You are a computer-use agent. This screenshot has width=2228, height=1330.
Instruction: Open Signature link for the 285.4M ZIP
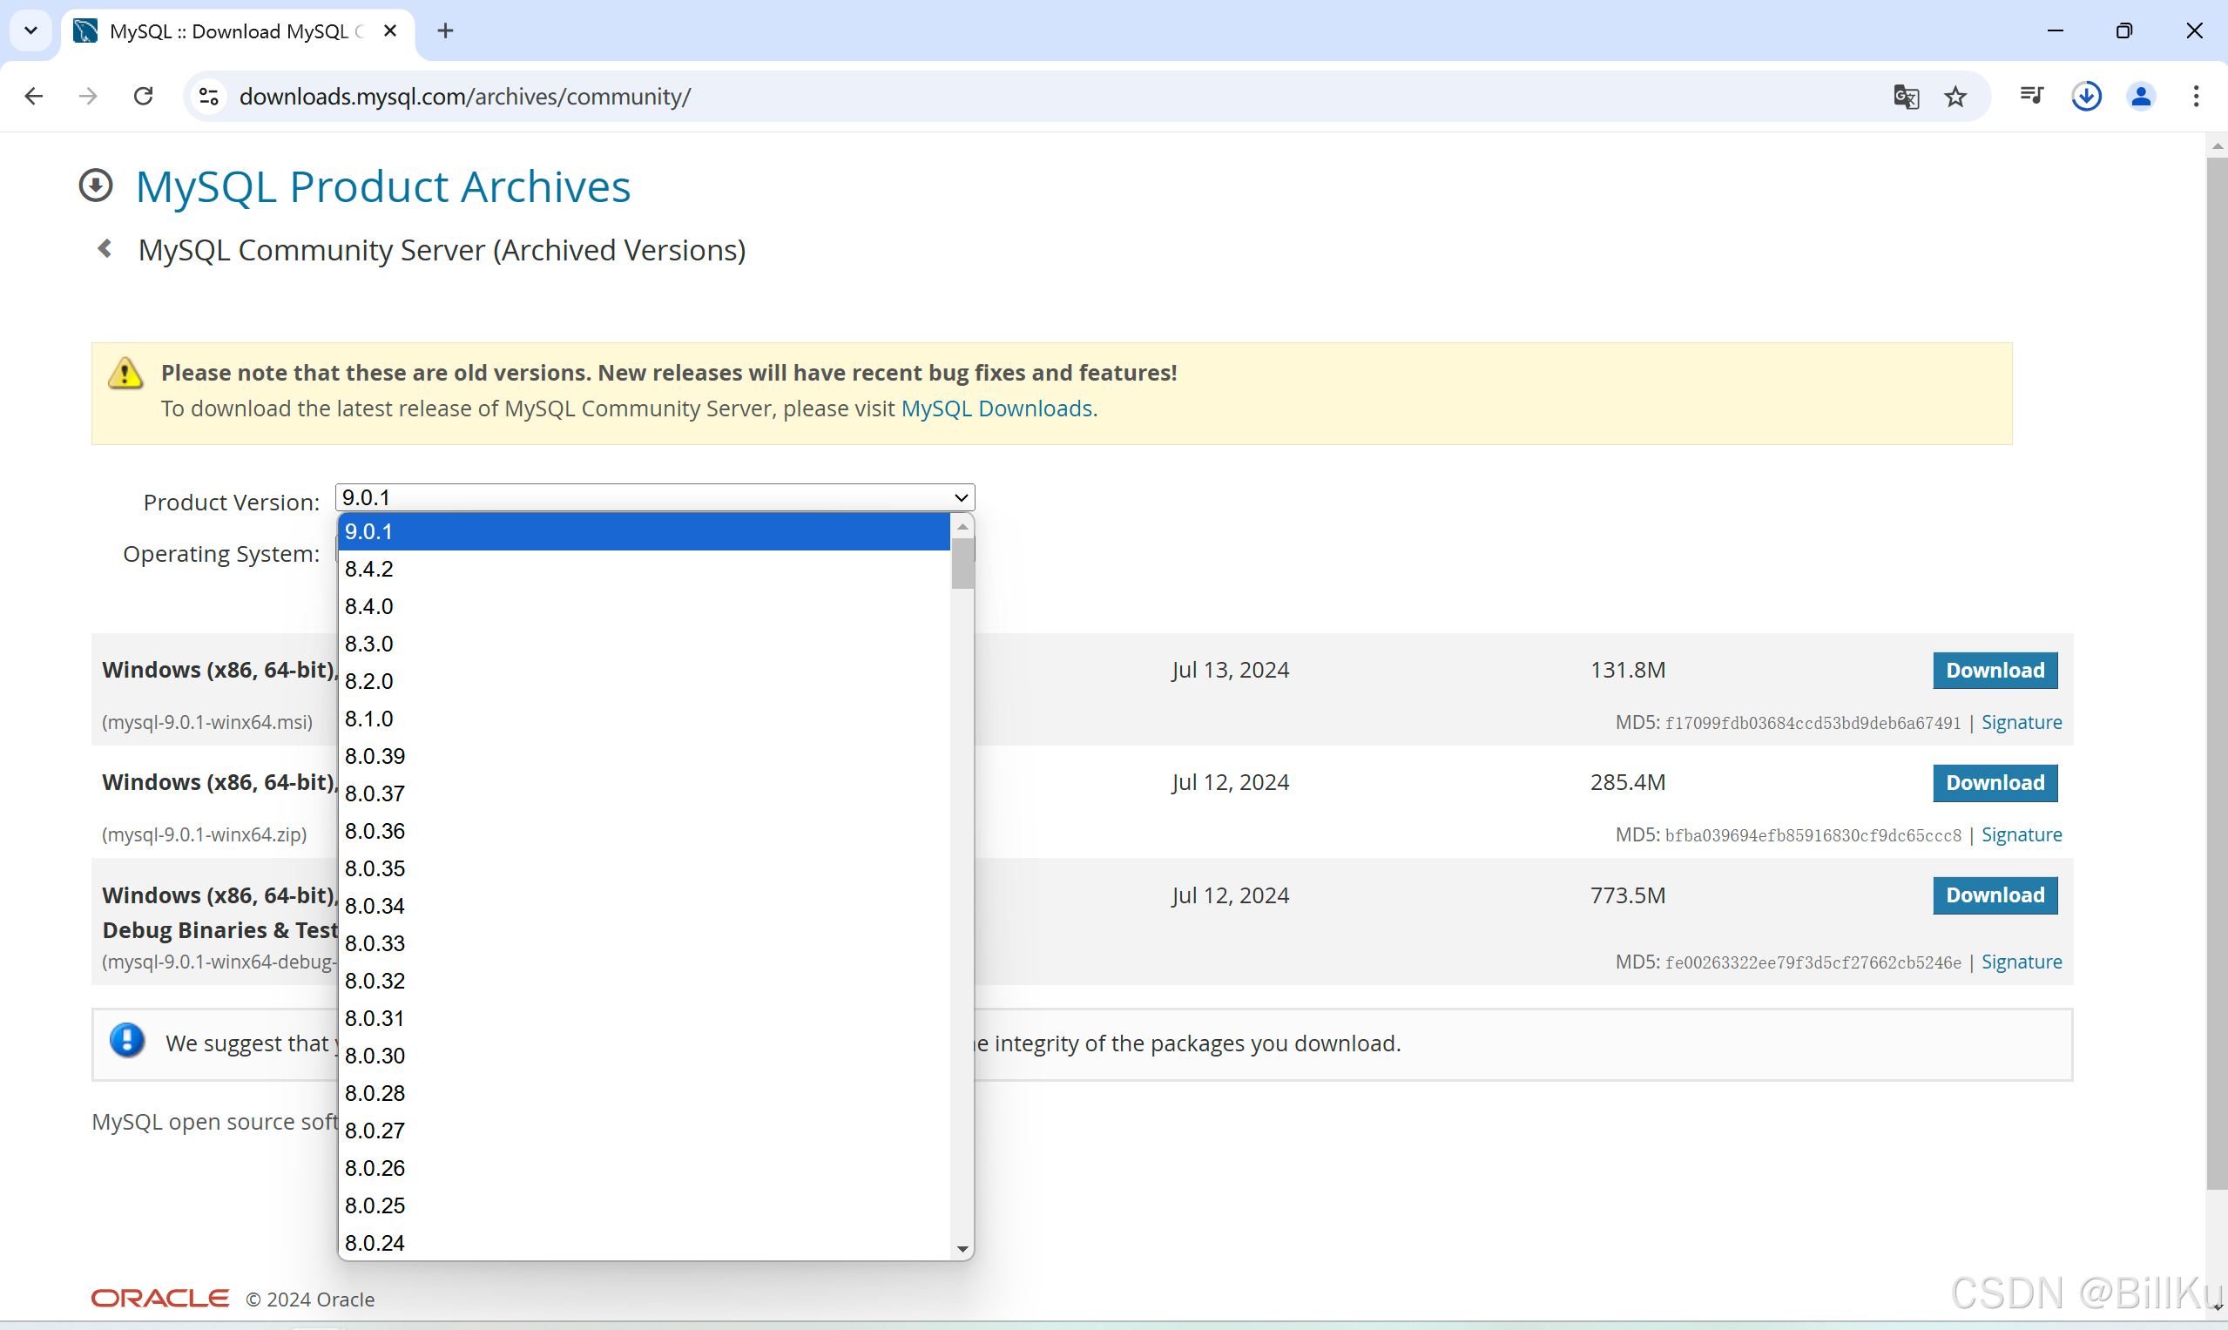coord(2021,834)
